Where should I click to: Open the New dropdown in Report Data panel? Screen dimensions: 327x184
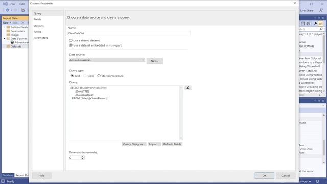pos(7,22)
